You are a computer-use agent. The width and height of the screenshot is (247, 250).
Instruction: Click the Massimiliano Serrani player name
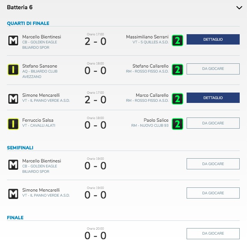click(147, 37)
